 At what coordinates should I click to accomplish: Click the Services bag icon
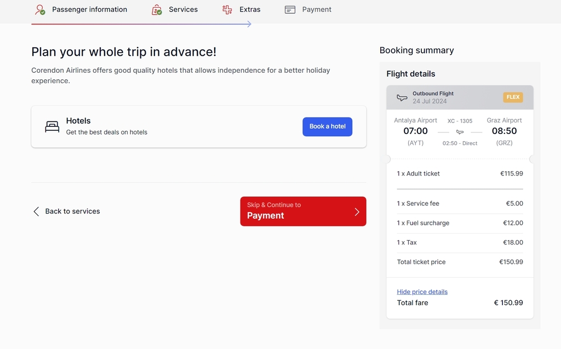(x=157, y=10)
